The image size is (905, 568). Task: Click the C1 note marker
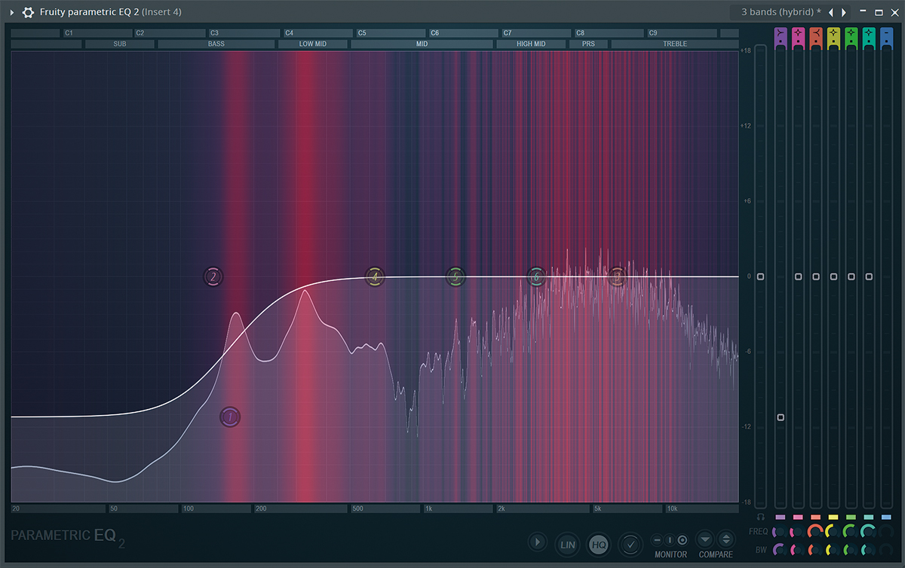pos(97,33)
